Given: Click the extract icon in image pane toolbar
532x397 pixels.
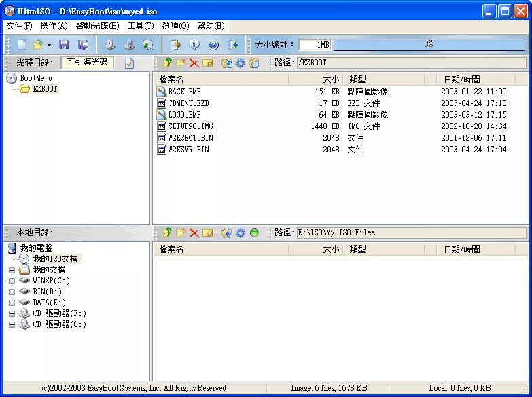Looking at the screenshot, I should click(227, 63).
